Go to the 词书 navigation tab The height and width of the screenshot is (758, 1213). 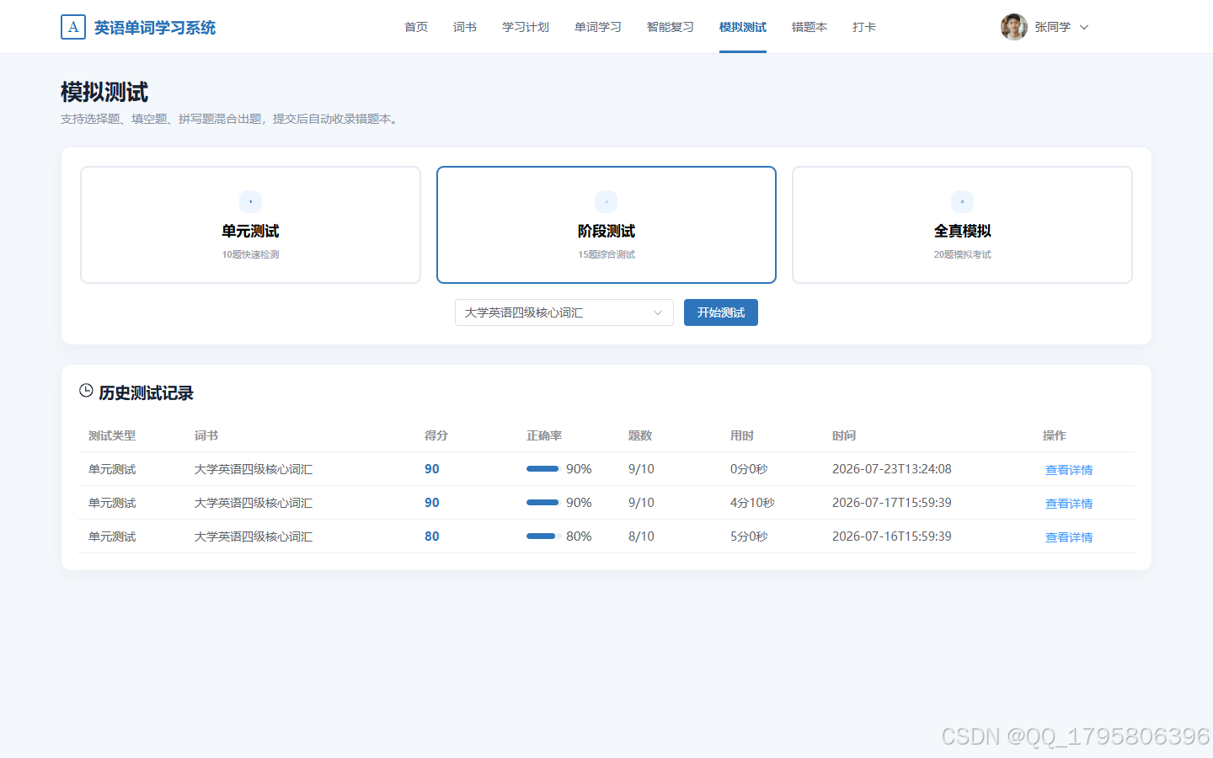[465, 27]
